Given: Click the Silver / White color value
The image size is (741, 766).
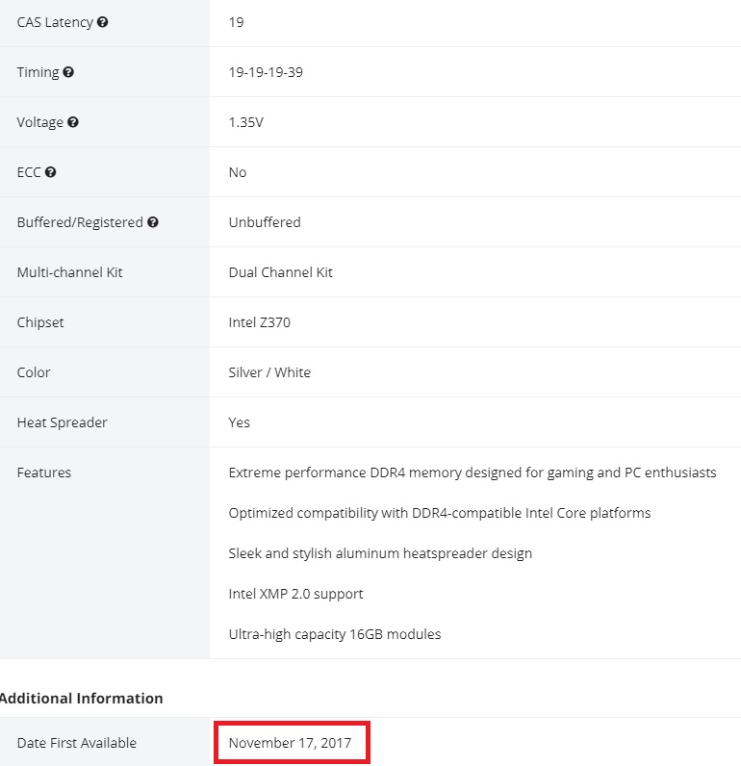Looking at the screenshot, I should pyautogui.click(x=269, y=372).
